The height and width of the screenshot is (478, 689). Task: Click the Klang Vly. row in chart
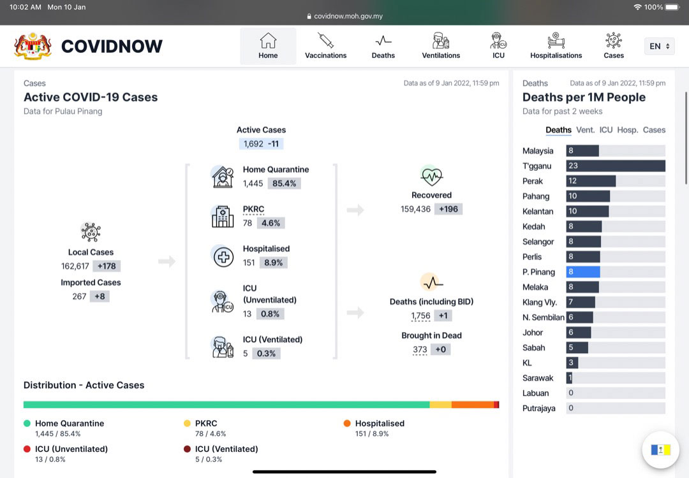594,302
